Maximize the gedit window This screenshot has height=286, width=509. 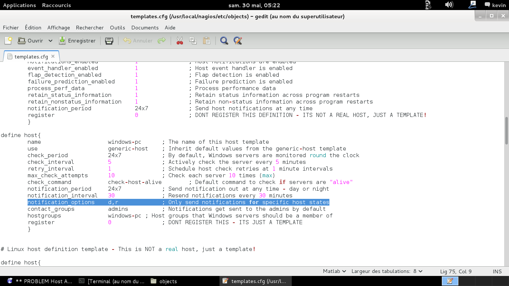click(x=491, y=16)
